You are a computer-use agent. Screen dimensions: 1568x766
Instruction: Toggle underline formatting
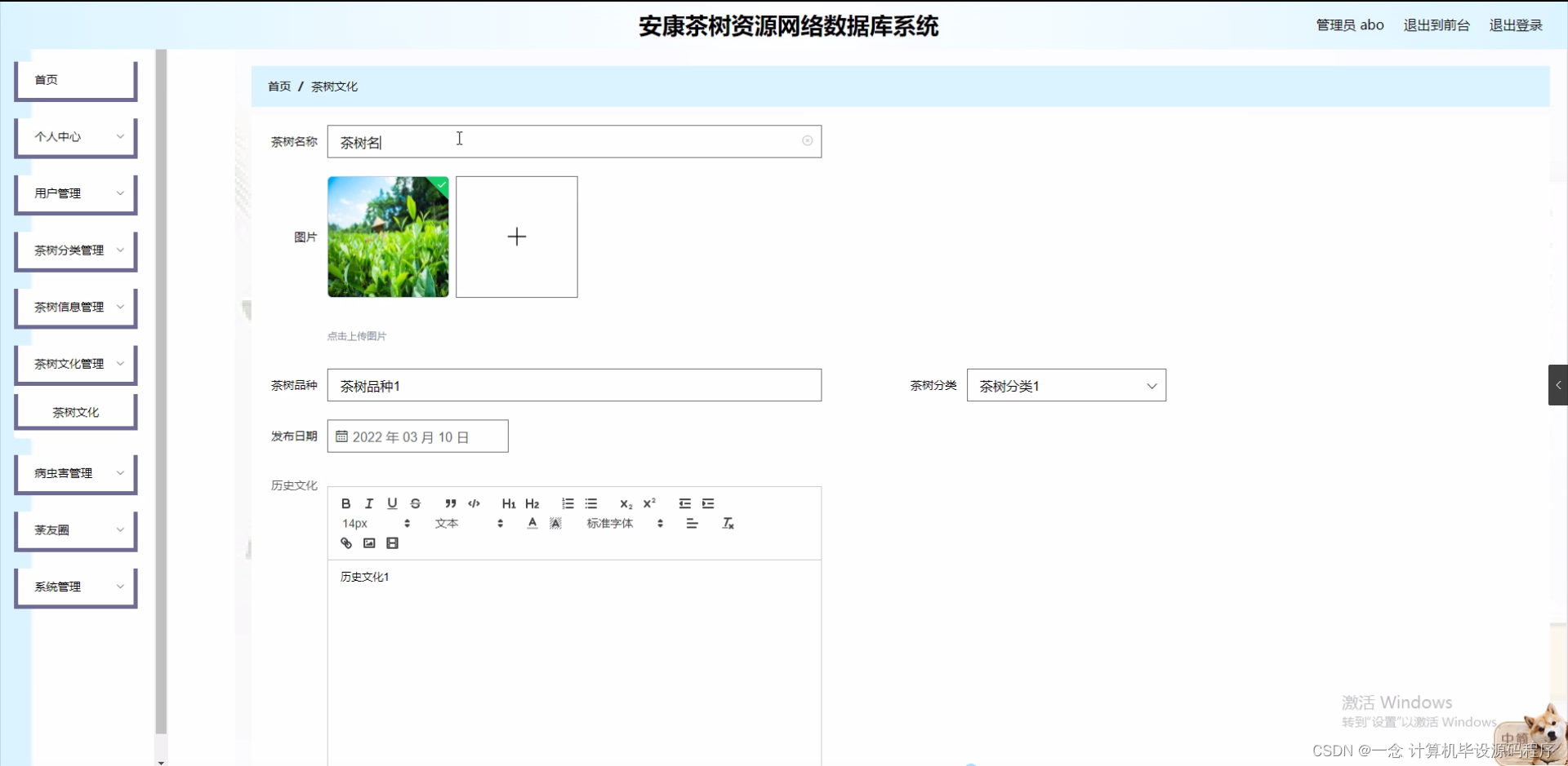pos(393,503)
